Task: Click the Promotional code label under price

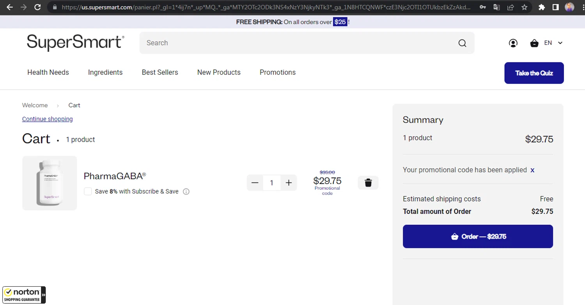Action: [327, 190]
